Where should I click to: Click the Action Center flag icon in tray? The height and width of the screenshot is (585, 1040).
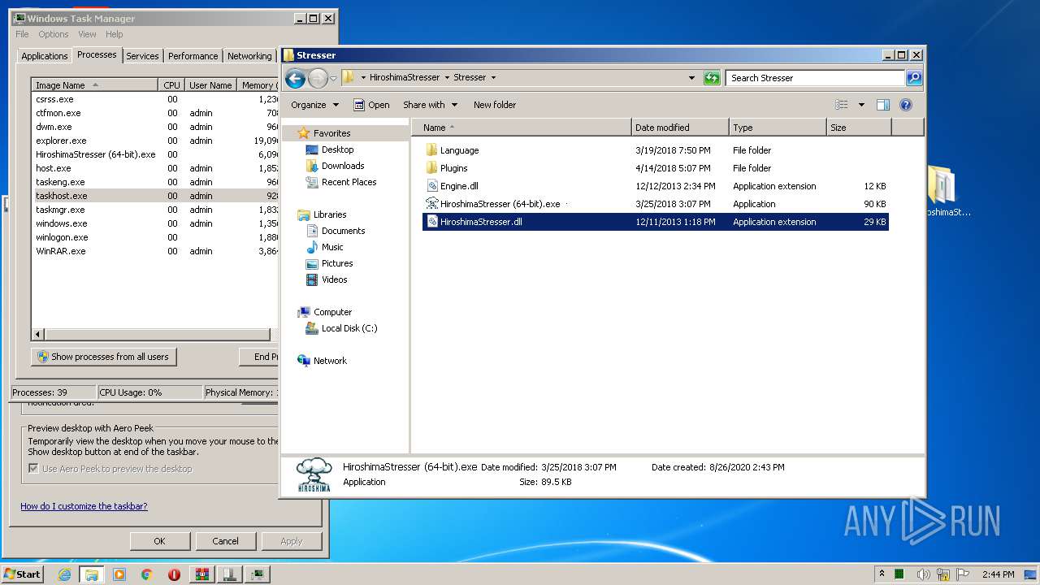[963, 574]
